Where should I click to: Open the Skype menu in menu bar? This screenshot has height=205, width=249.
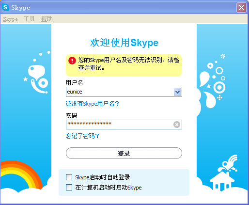pos(10,19)
